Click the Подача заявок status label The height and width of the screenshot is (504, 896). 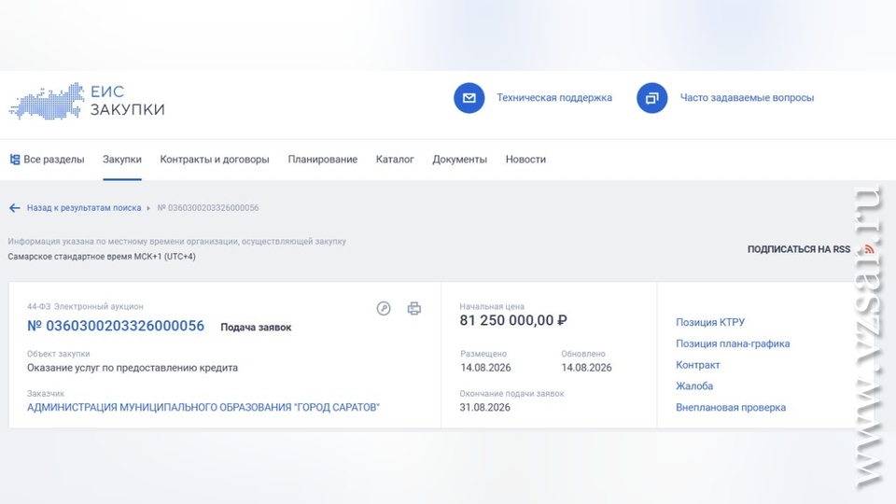pos(256,328)
